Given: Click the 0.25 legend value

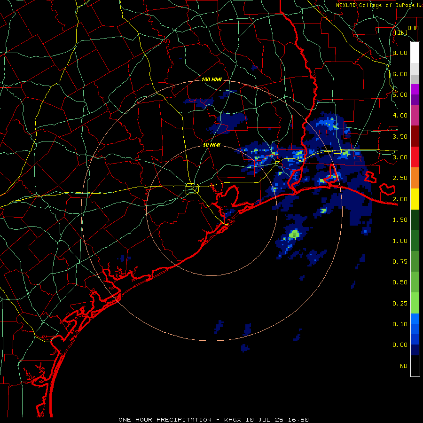Looking at the screenshot, I should (400, 304).
